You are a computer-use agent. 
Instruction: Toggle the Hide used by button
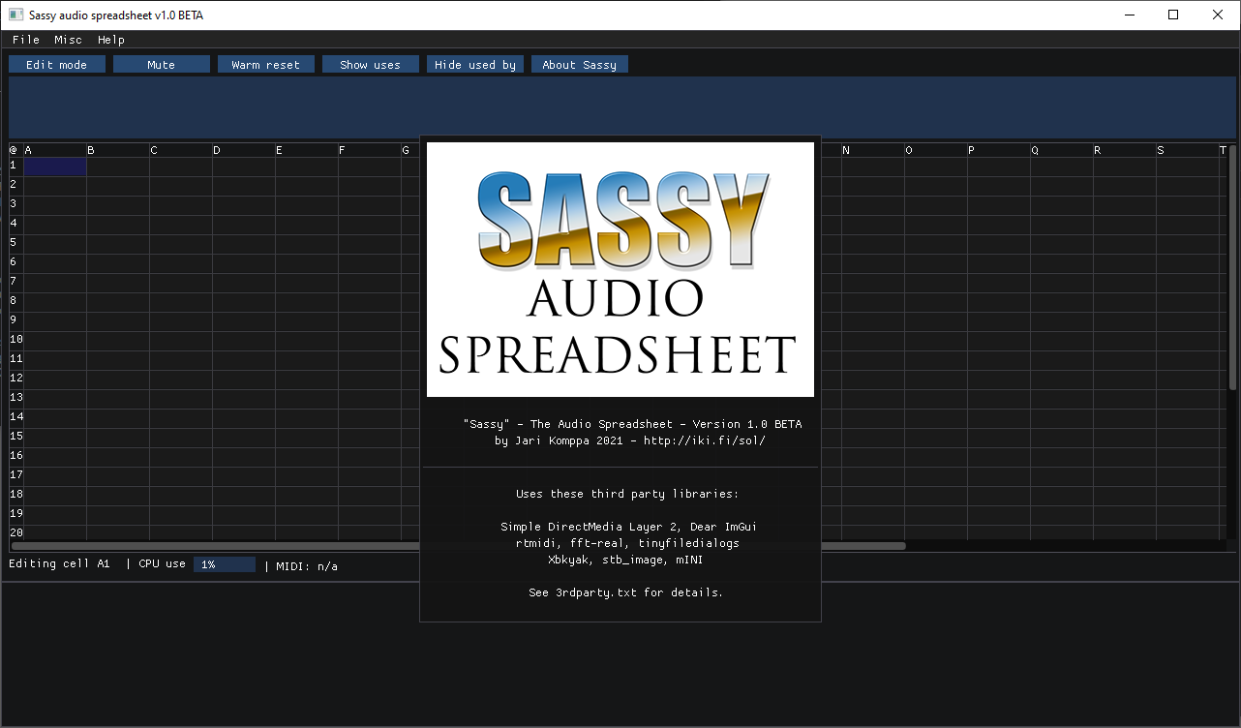tap(475, 65)
